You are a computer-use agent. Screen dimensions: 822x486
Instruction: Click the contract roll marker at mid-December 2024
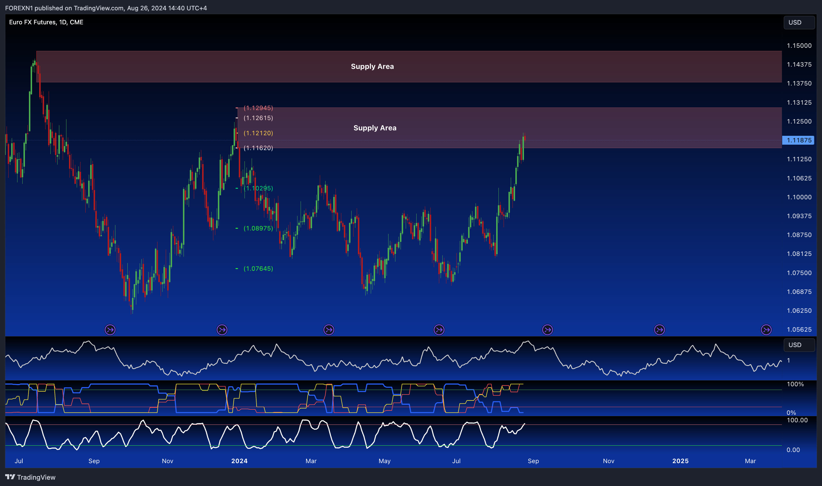(659, 329)
